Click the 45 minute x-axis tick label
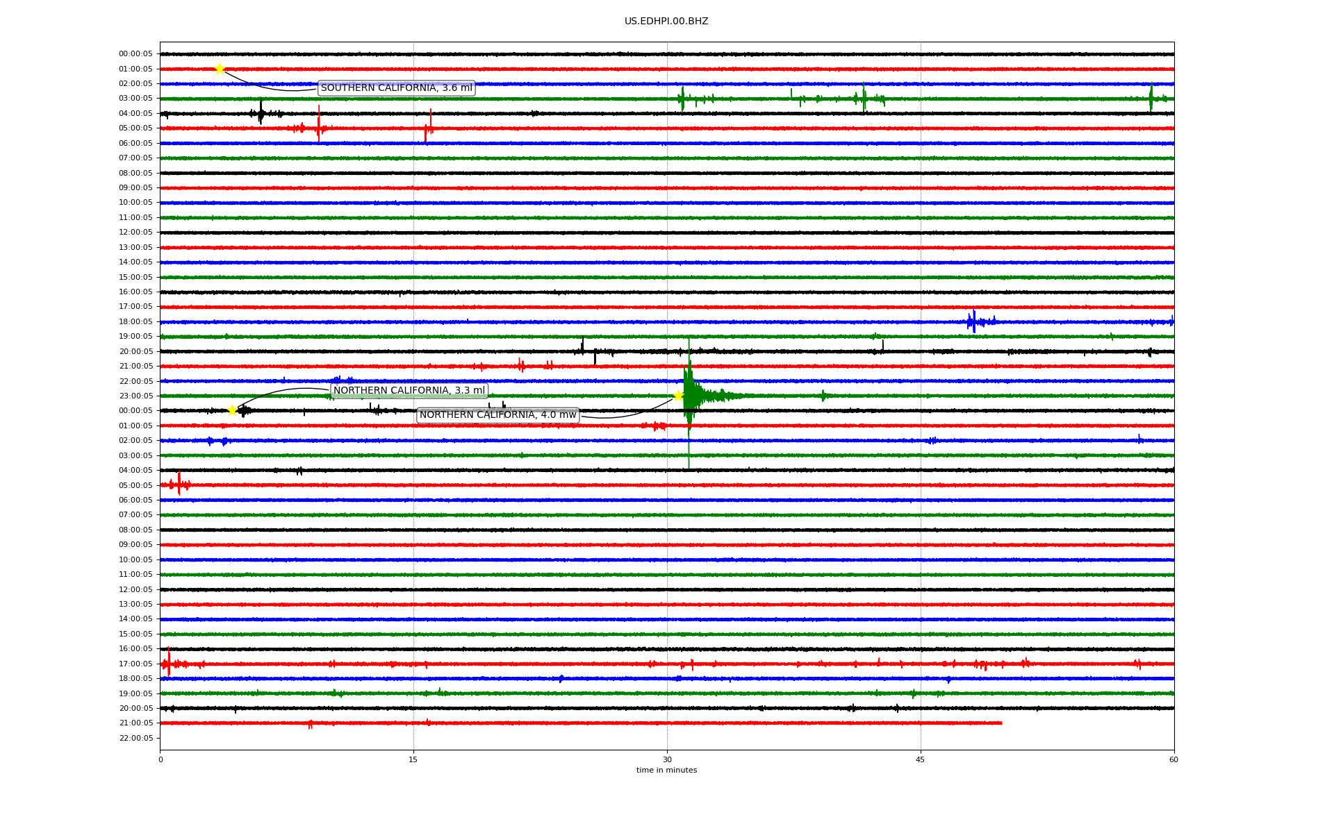The width and height of the screenshot is (1334, 833). 921,759
